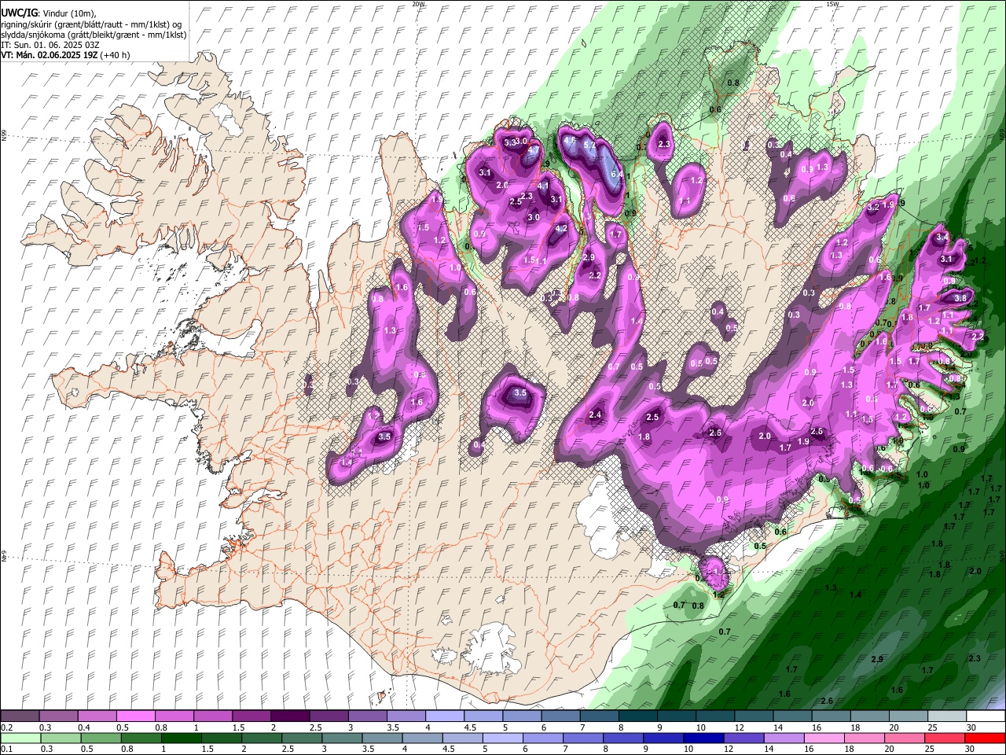1006x755 pixels.
Task: Click the 'IT: Sun. 01. 06. 2025 03Z' line
Action: [50, 45]
